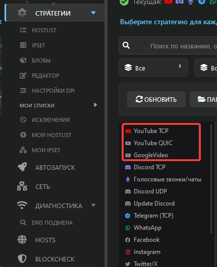Click the shield icon for BLOCKCHECK

pyautogui.click(x=22, y=259)
